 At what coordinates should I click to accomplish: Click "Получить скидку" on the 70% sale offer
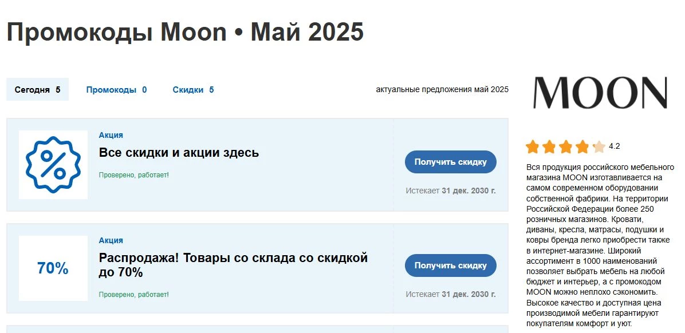coord(451,265)
